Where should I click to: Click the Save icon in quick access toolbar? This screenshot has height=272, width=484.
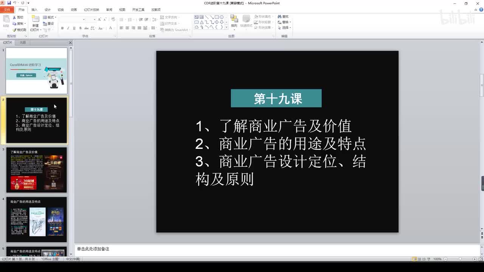pyautogui.click(x=9, y=3)
